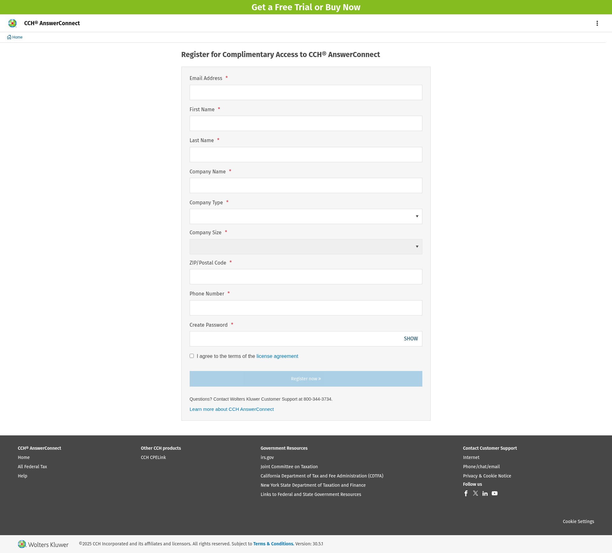Click the Company Size field label
This screenshot has height=553, width=612.
pyautogui.click(x=205, y=233)
